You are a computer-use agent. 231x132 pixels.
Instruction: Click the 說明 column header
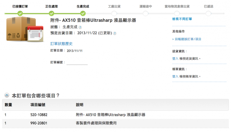click(79, 105)
